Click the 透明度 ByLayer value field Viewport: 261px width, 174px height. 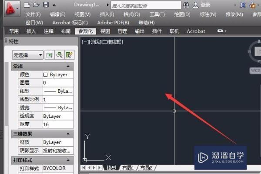[57, 116]
